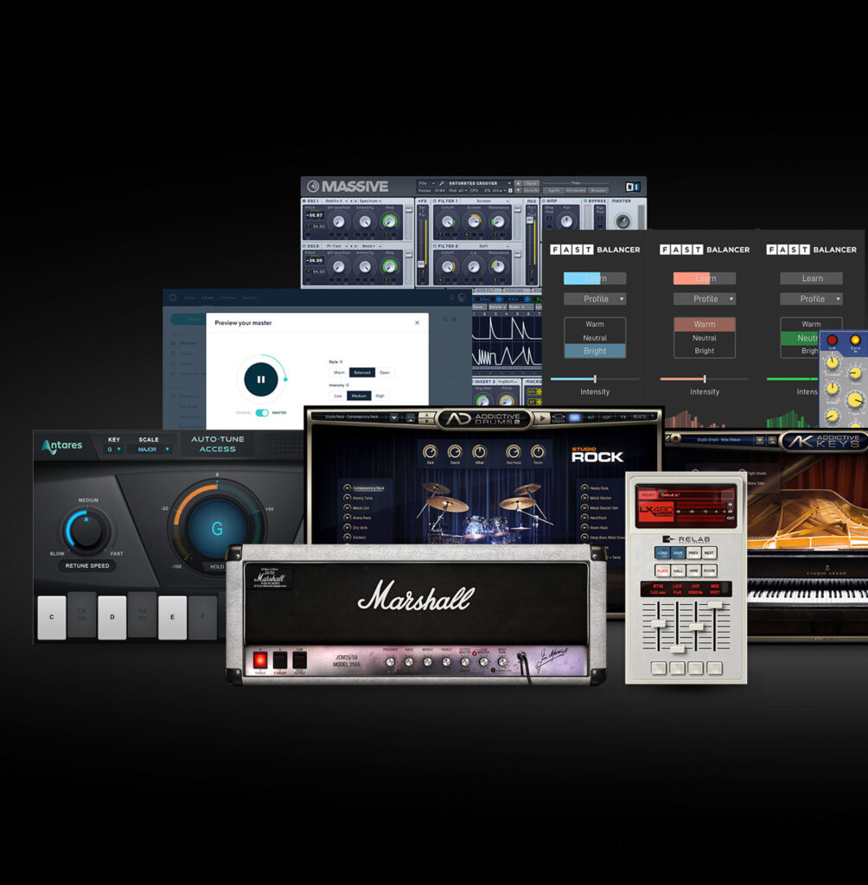Close the Preview your master dialog
Viewport: 868px width, 885px height.
click(417, 322)
